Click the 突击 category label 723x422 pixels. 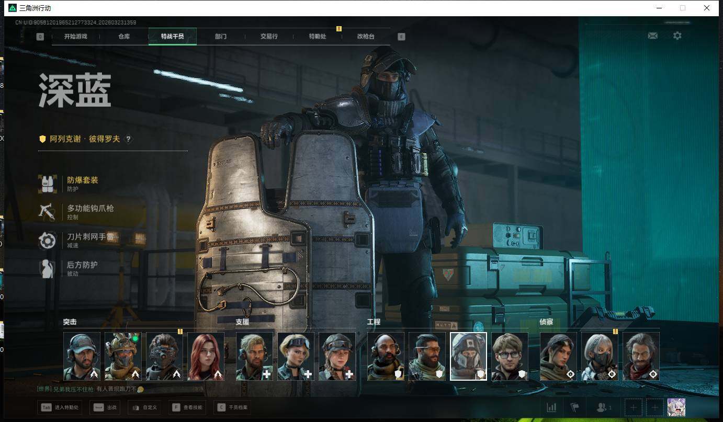coord(70,322)
